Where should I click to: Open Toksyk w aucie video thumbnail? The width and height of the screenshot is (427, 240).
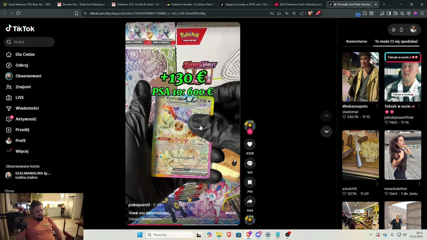[x=403, y=77]
